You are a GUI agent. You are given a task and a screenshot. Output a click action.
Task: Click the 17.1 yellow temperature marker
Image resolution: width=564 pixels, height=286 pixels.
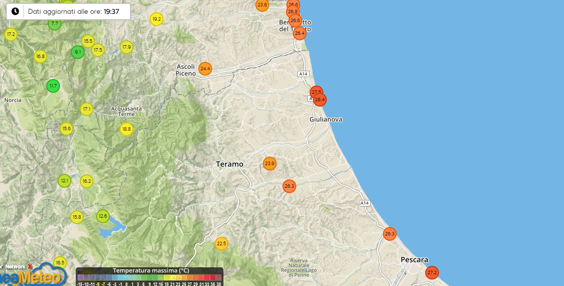pyautogui.click(x=87, y=109)
